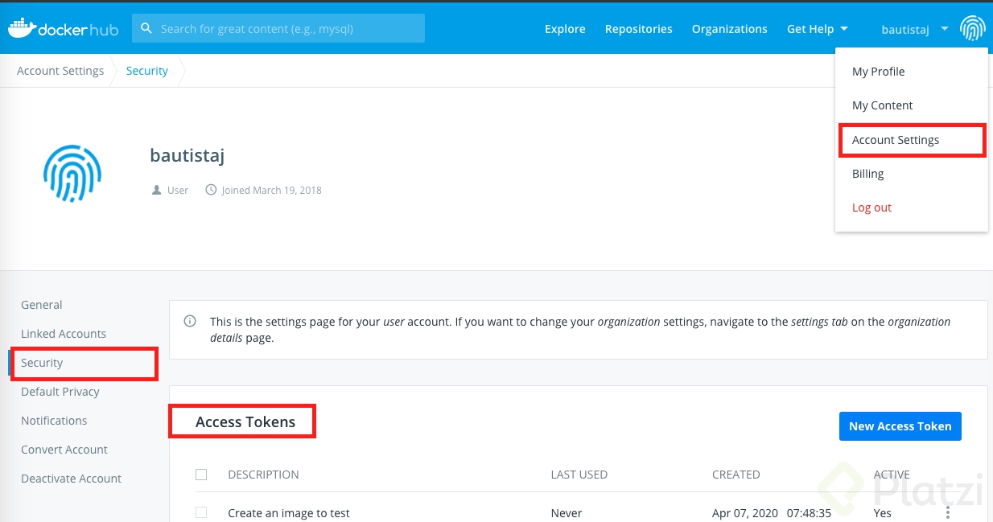Select Deactivate Account in the sidebar

[71, 479]
